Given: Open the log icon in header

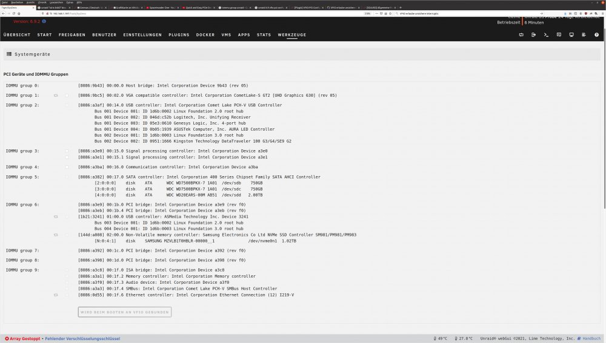Looking at the screenshot, I should (584, 34).
